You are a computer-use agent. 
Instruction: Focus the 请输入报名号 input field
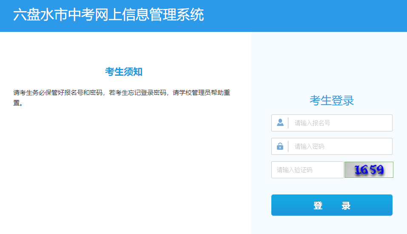[332, 123]
